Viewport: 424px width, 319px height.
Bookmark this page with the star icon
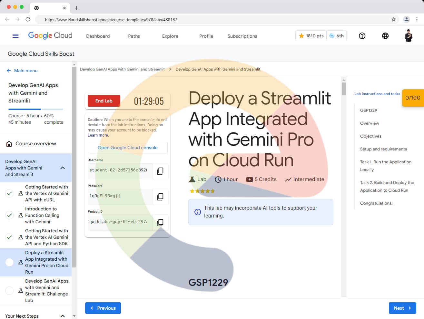(394, 19)
